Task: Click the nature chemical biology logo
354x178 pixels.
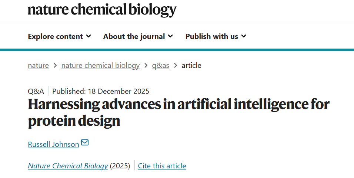Action: tap(102, 10)
